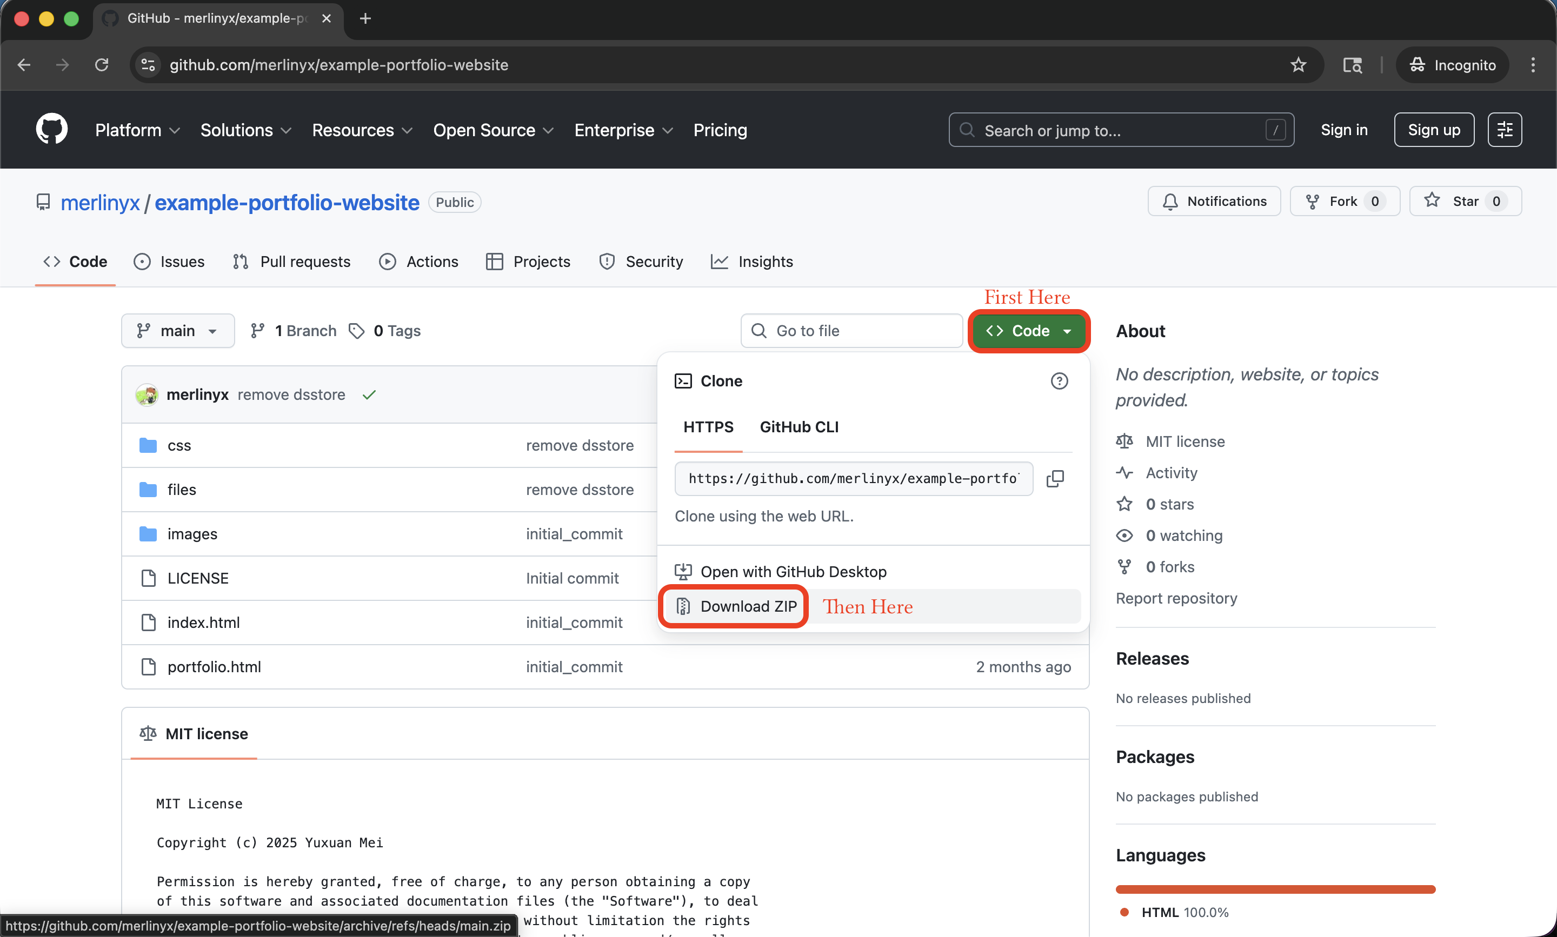1557x937 pixels.
Task: Open the site information icon in the address bar
Action: [149, 64]
